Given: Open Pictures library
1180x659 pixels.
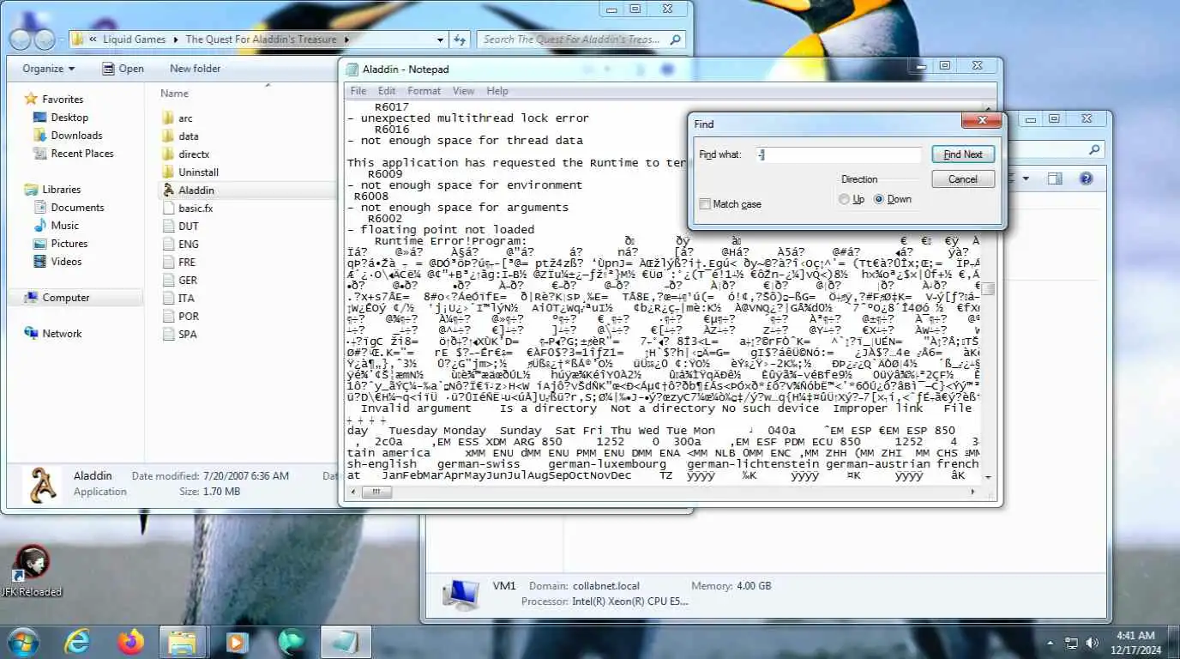Looking at the screenshot, I should click(x=69, y=244).
